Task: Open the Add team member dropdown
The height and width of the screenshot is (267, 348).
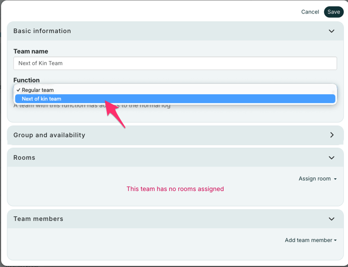Action: (309, 241)
